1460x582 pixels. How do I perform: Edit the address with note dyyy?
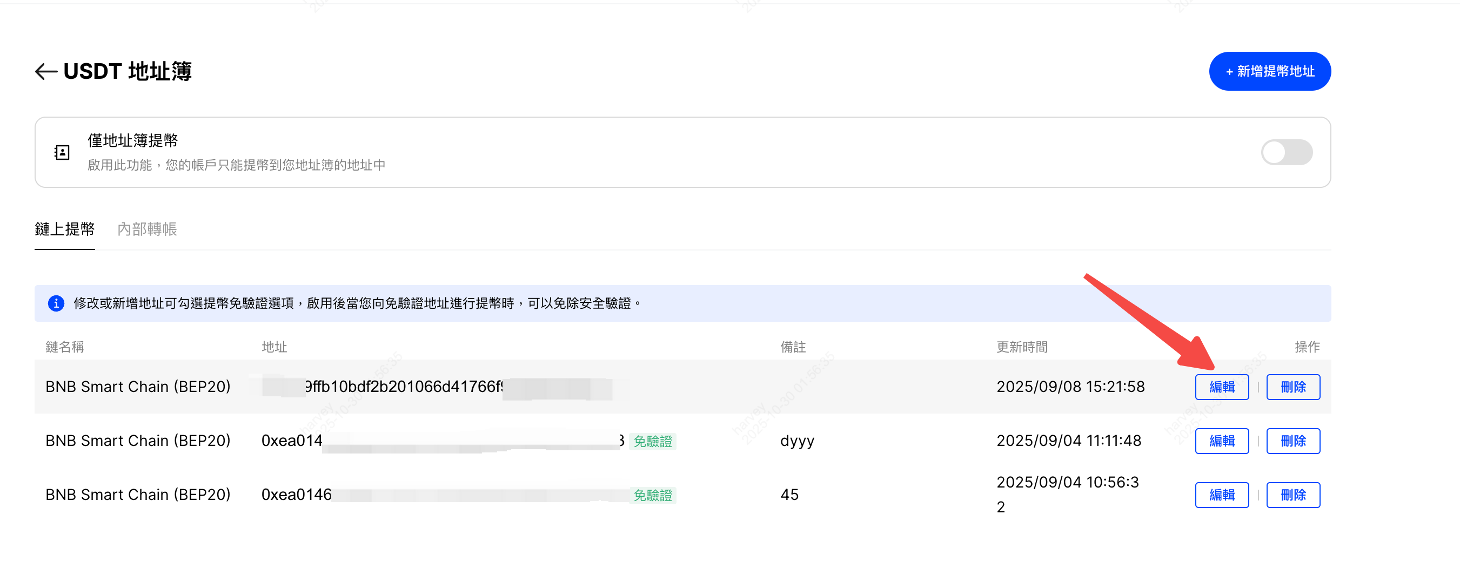point(1221,441)
